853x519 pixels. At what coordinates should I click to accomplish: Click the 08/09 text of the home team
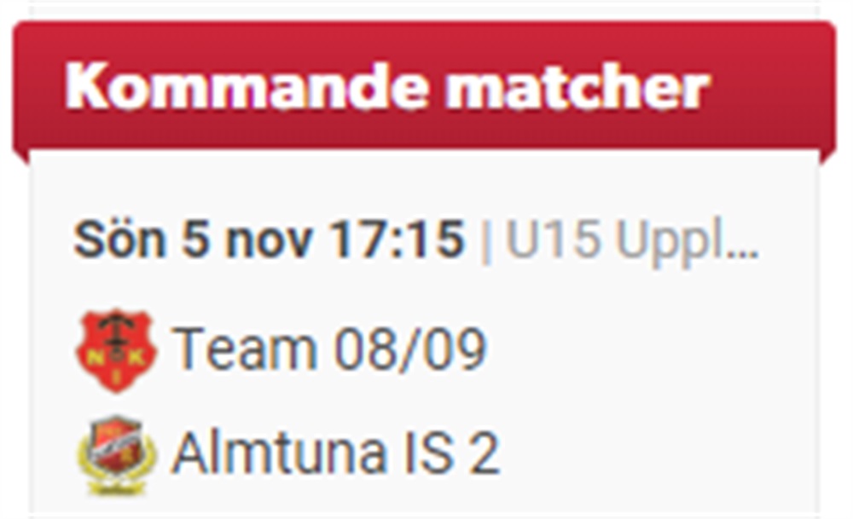409,349
